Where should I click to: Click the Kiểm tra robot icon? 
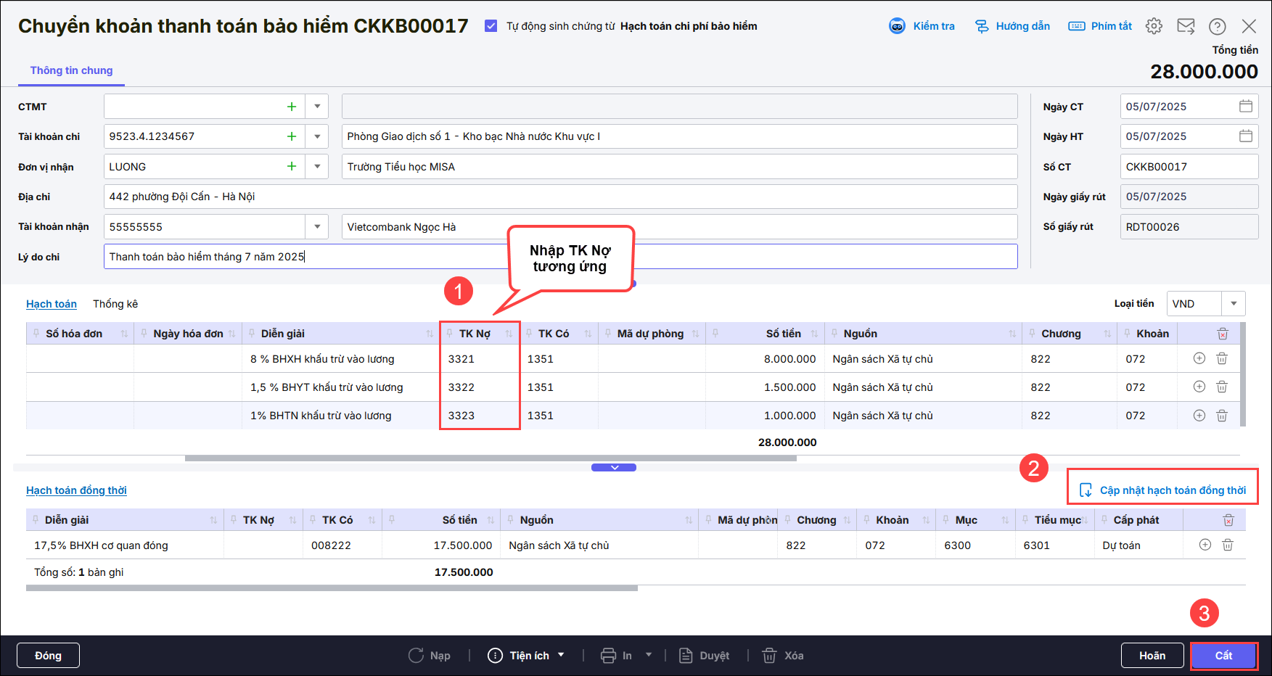[x=897, y=26]
